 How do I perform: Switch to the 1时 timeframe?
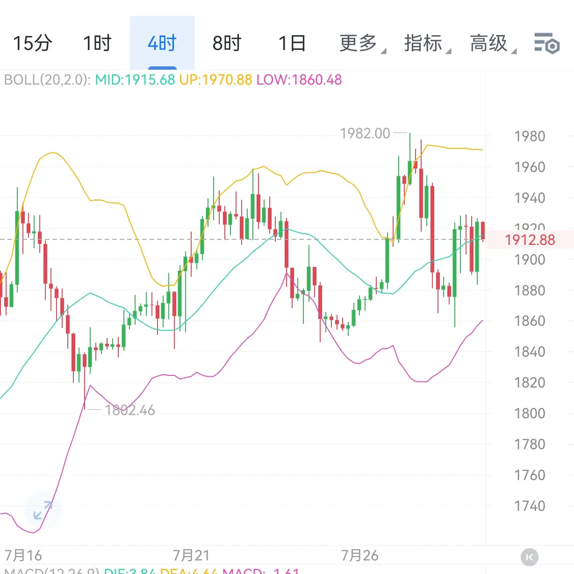point(97,43)
